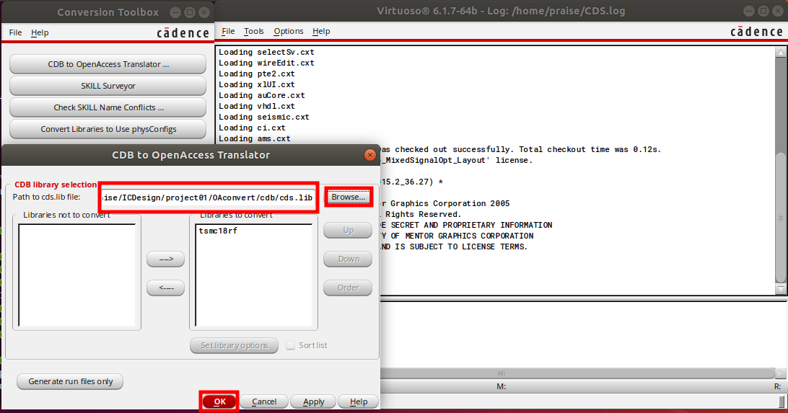Click 'Loading ams.cxt' log line

tap(254, 138)
